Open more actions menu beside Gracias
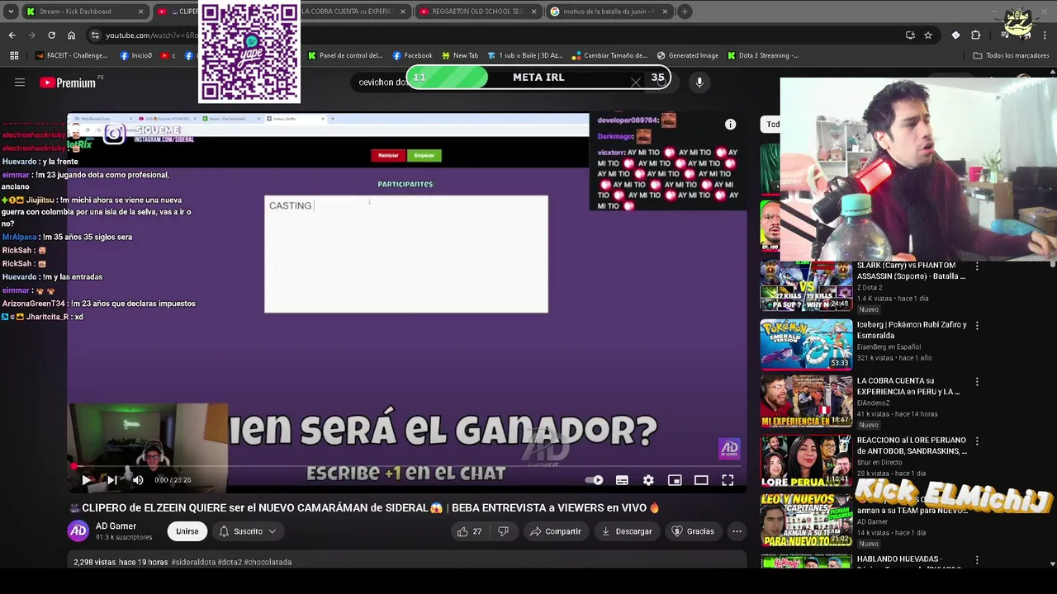The height and width of the screenshot is (594, 1057). tap(737, 531)
